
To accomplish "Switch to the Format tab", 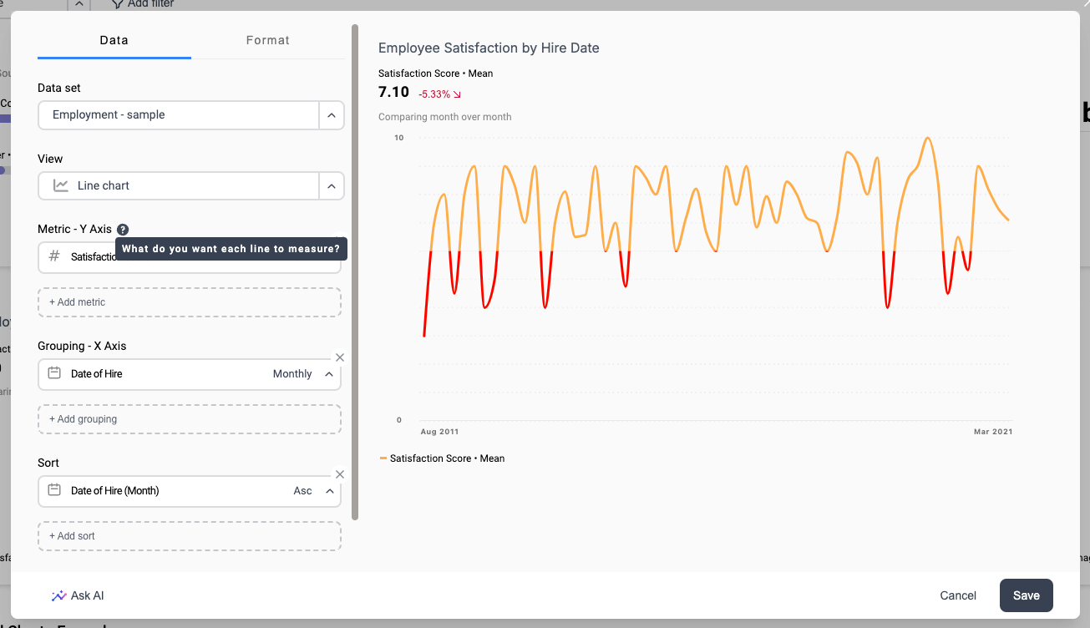I will (267, 40).
